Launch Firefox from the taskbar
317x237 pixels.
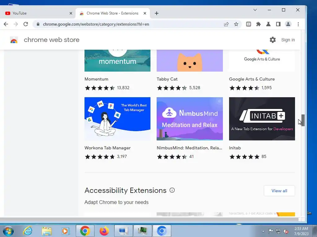(x=104, y=231)
